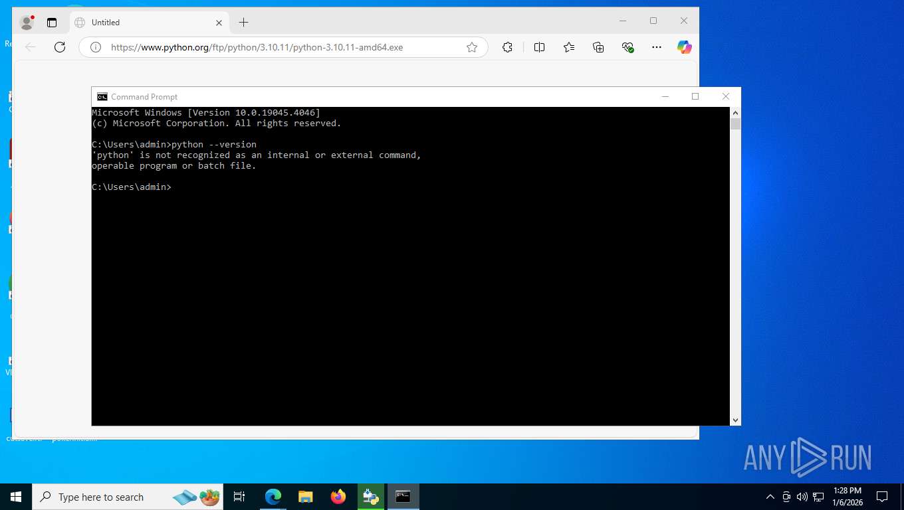Open a new tab in Edge
This screenshot has height=510, width=904.
[243, 23]
